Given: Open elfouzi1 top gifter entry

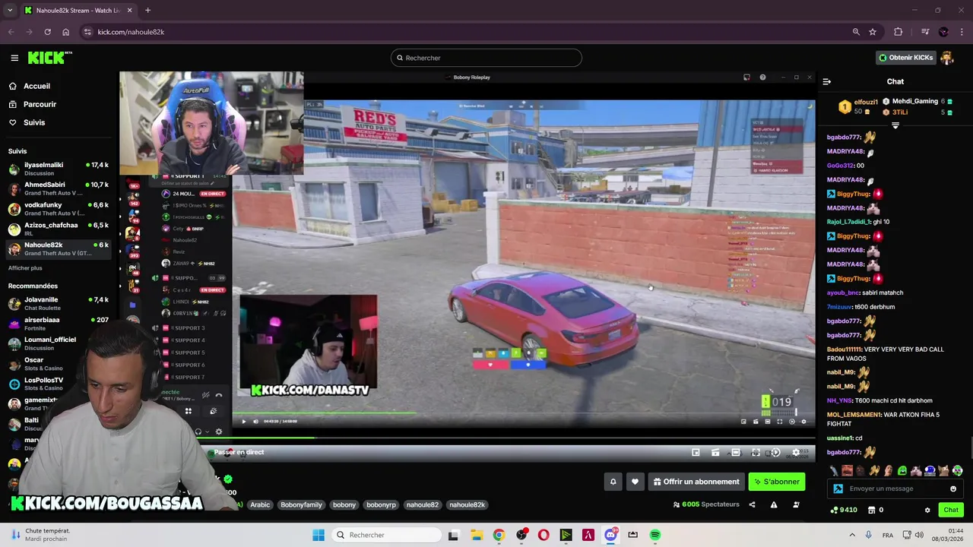Looking at the screenshot, I should point(860,106).
